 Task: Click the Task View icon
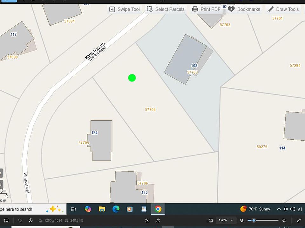(x=73, y=209)
